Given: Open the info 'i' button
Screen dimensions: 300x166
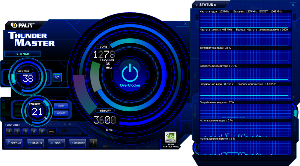Looking at the screenshot, I should [x=93, y=143].
